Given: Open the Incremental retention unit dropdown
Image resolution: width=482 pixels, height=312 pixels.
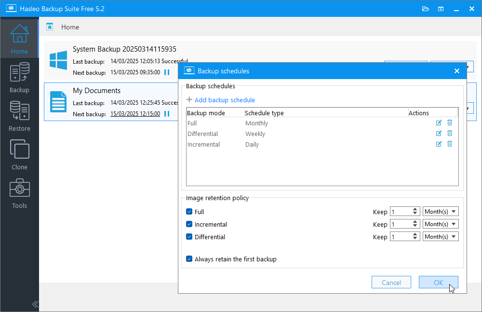Looking at the screenshot, I should pos(441,224).
